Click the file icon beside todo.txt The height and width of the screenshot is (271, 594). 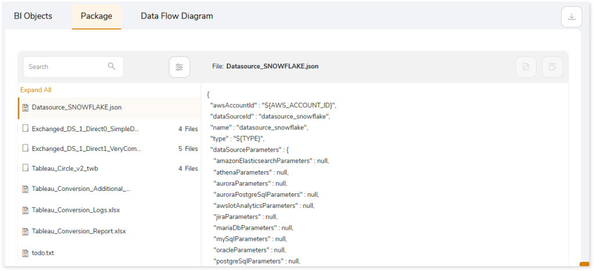click(x=26, y=253)
